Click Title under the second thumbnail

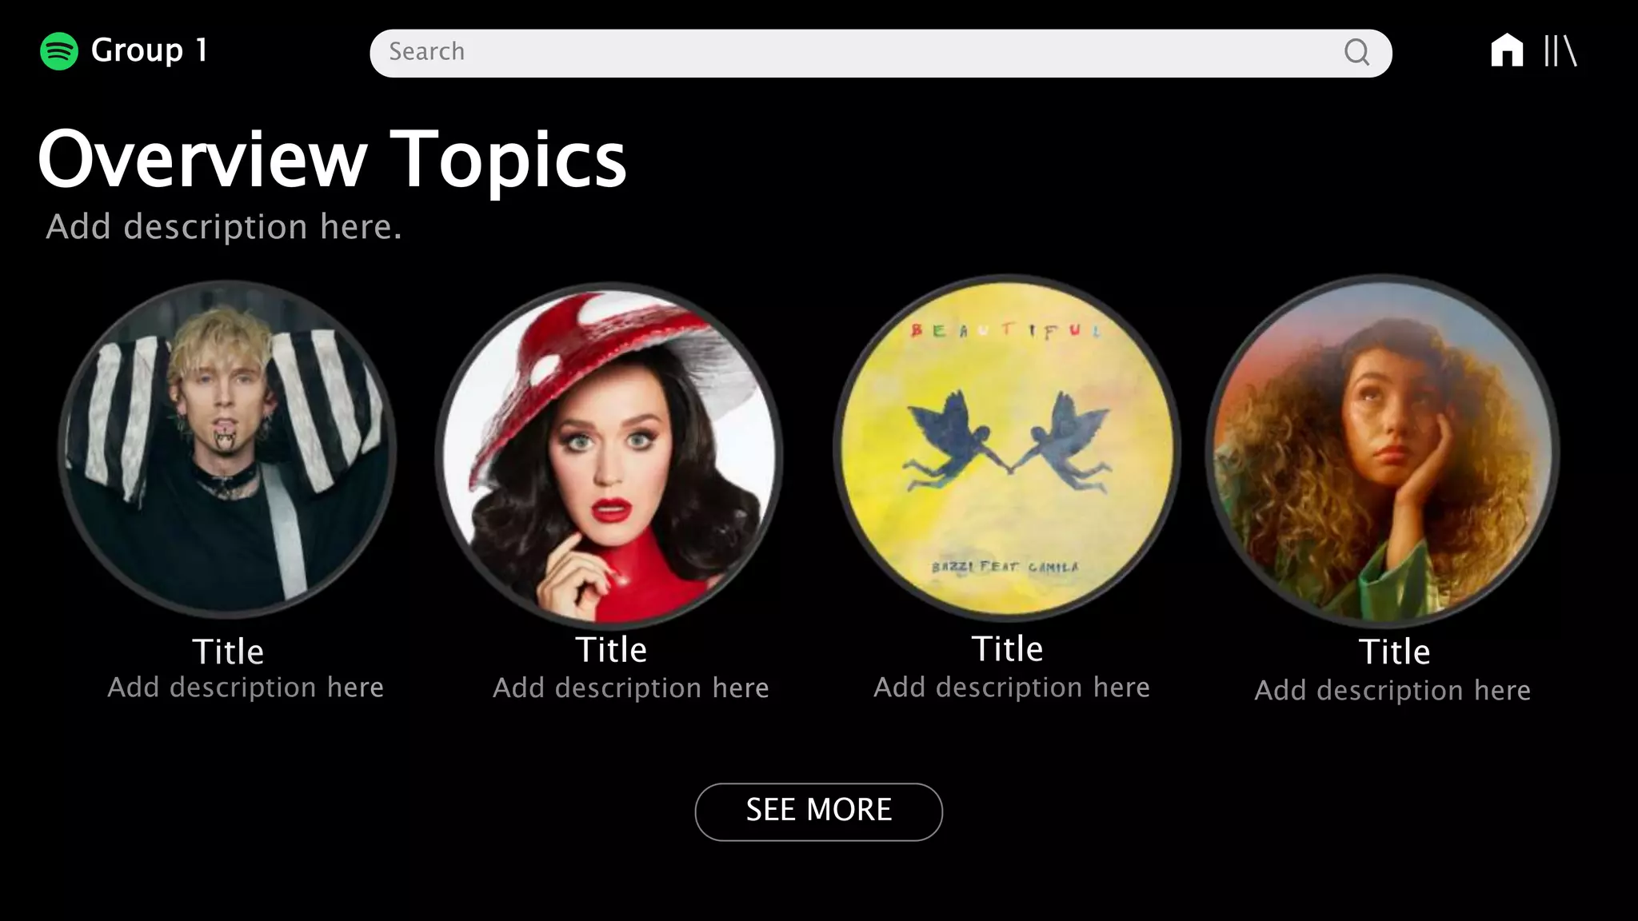pyautogui.click(x=611, y=649)
